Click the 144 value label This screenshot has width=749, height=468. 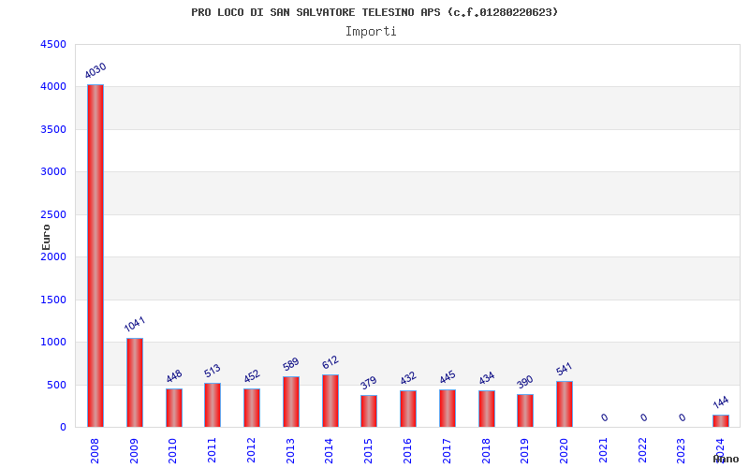tap(721, 402)
